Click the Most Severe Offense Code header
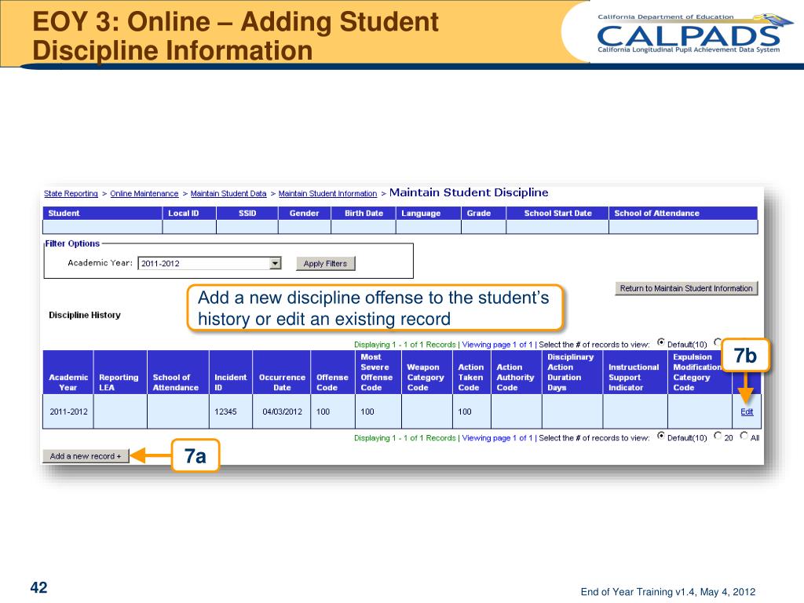The width and height of the screenshot is (804, 603). click(x=378, y=372)
